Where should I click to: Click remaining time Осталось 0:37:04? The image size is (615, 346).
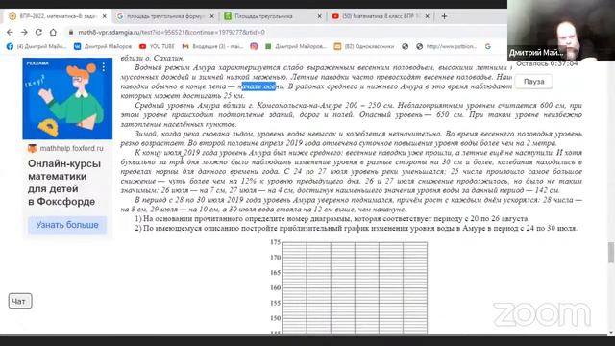coord(547,63)
